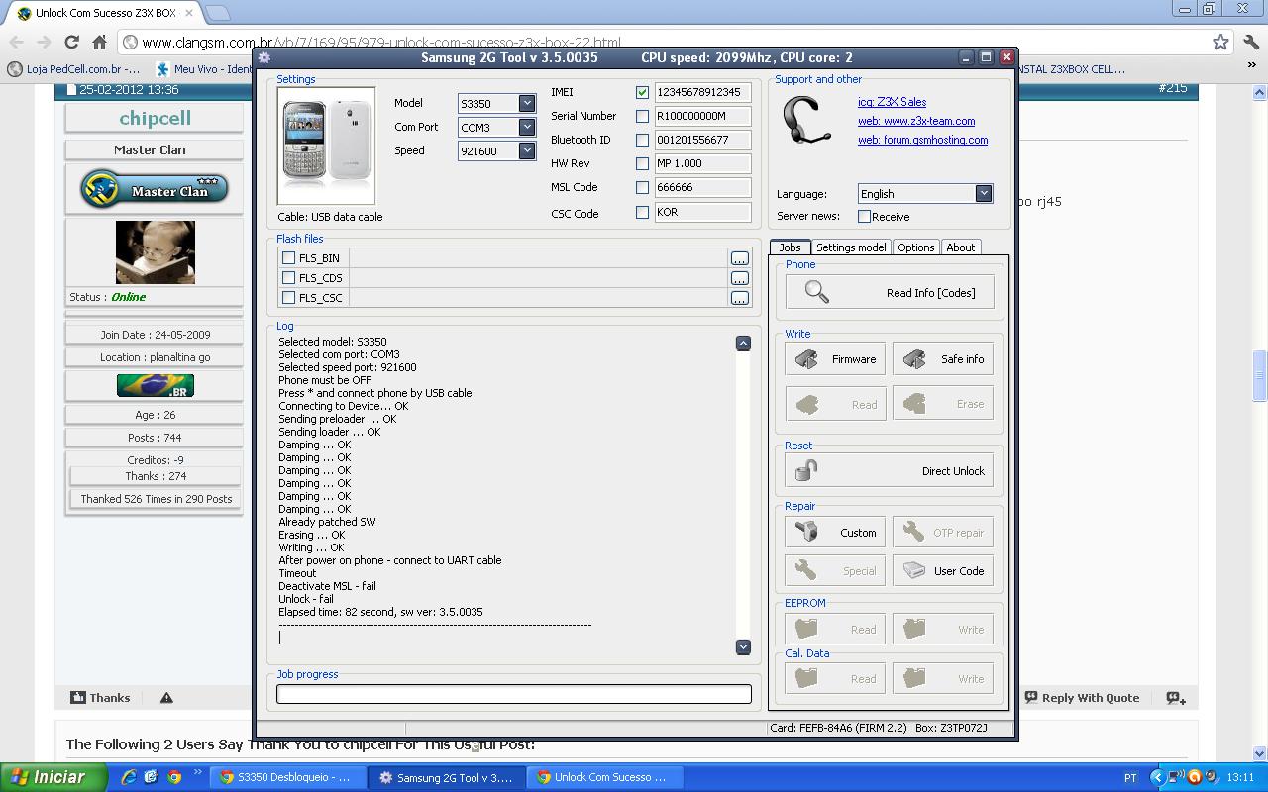The height and width of the screenshot is (792, 1268).
Task: Enable the Receive server news checkbox
Action: (x=864, y=216)
